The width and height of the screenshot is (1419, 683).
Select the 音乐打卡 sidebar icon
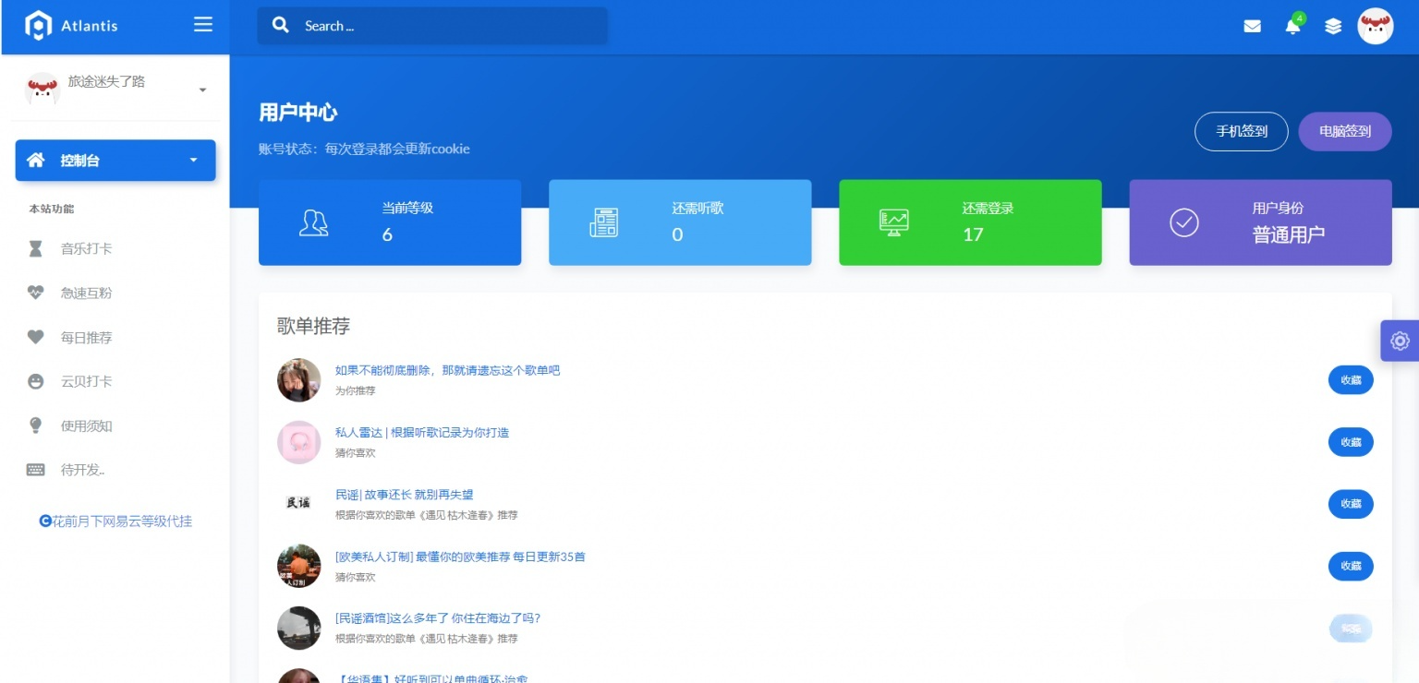tap(35, 248)
